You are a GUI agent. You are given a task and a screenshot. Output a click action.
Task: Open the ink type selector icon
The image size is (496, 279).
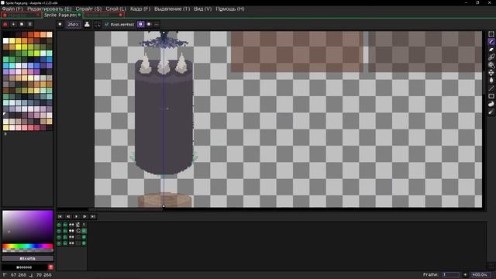click(87, 24)
